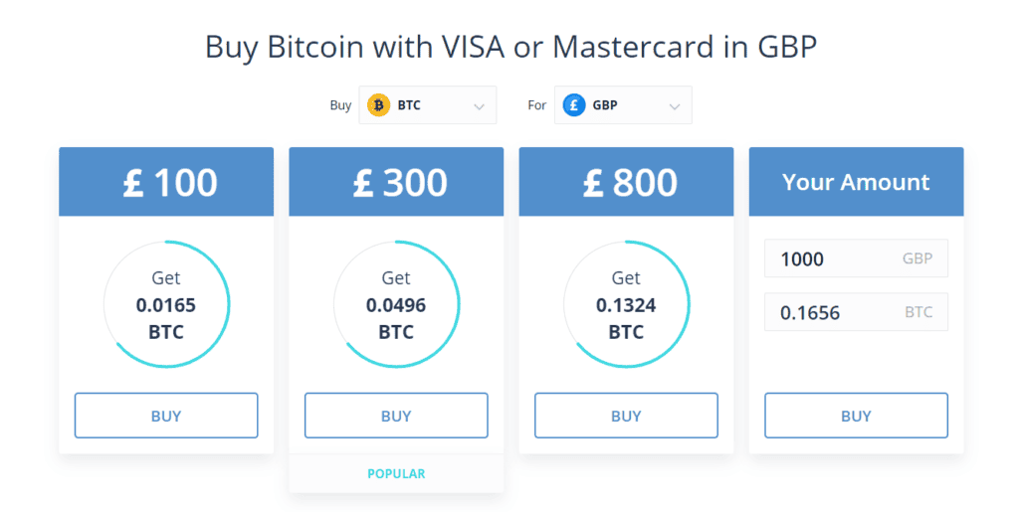Click the 0.1324 BTC progress circle

tap(627, 304)
